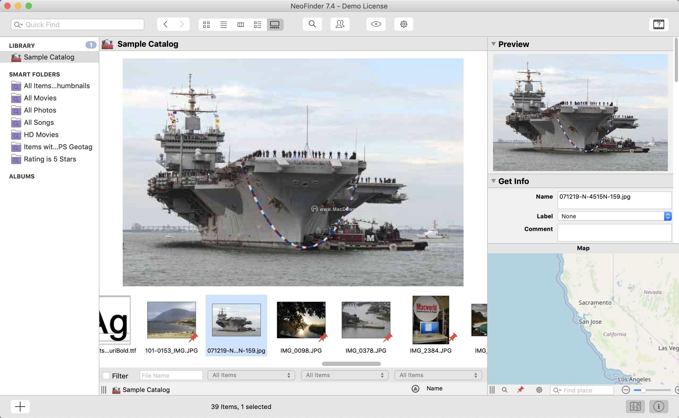Click the QuickLook eye toolbar icon
Screen dimensions: 679x418
376,24
